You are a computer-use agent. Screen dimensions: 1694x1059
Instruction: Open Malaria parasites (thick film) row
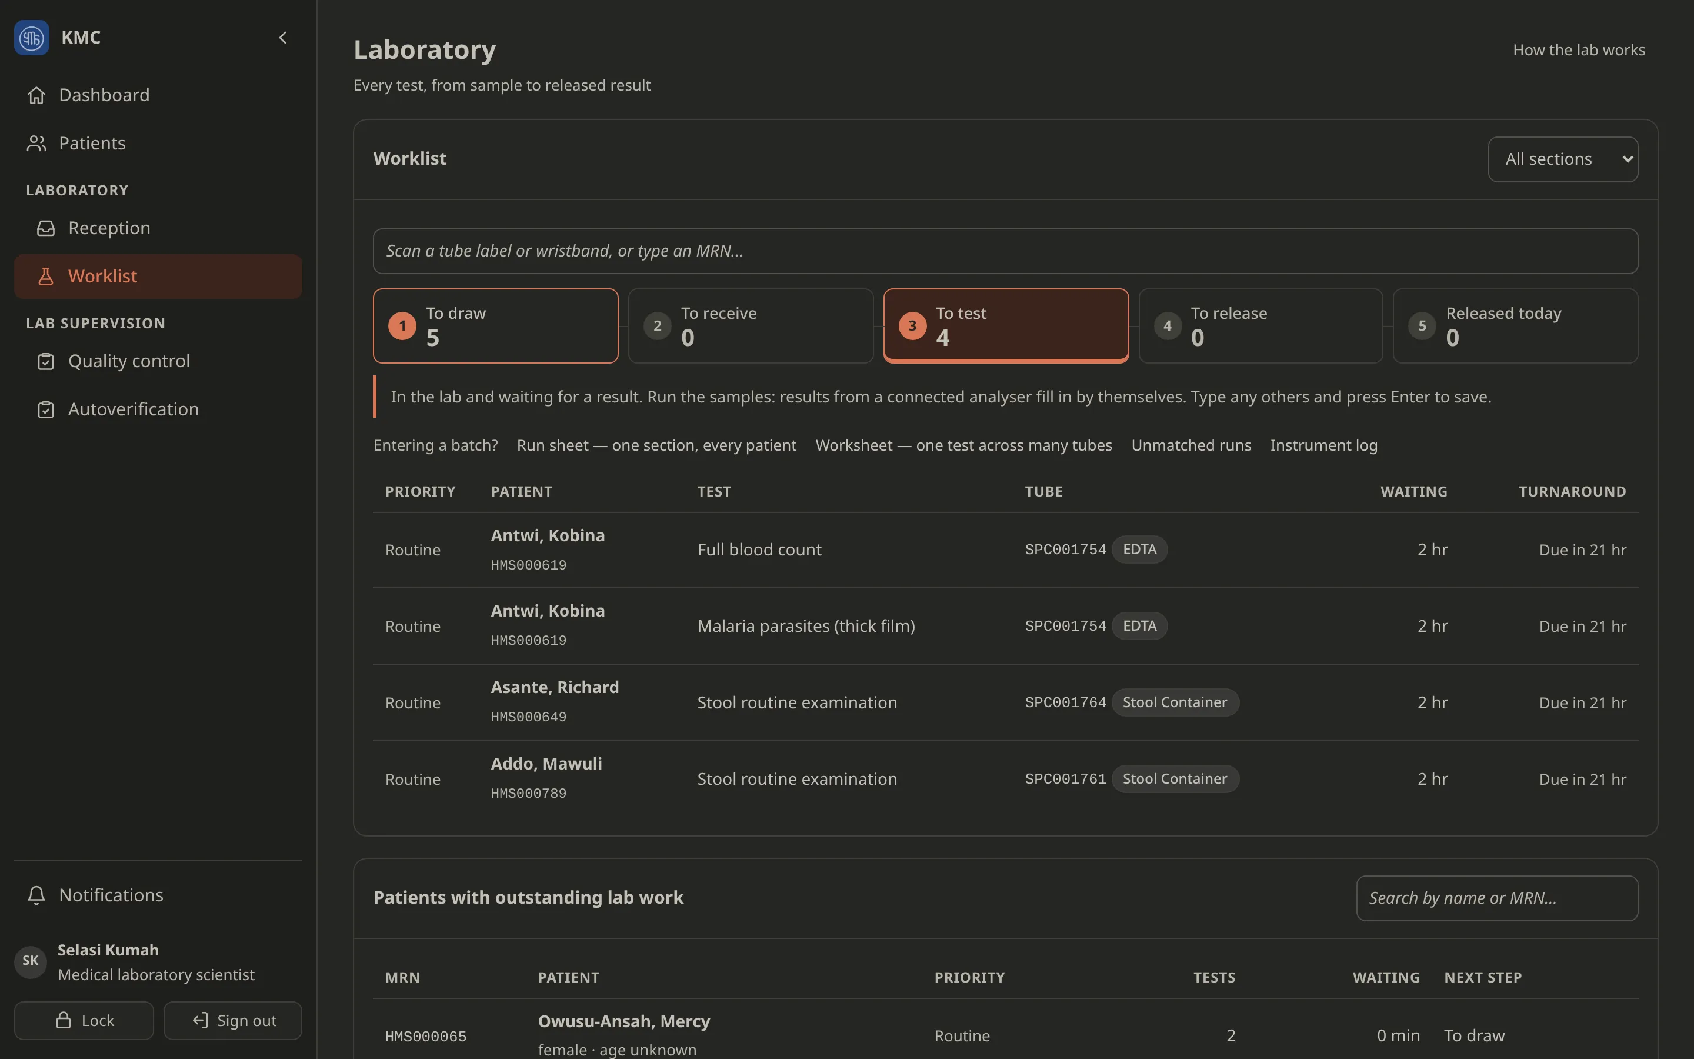click(x=1005, y=626)
